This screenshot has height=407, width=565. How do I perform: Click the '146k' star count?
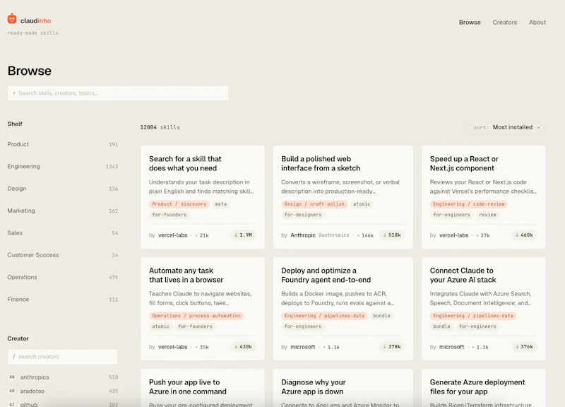click(367, 235)
